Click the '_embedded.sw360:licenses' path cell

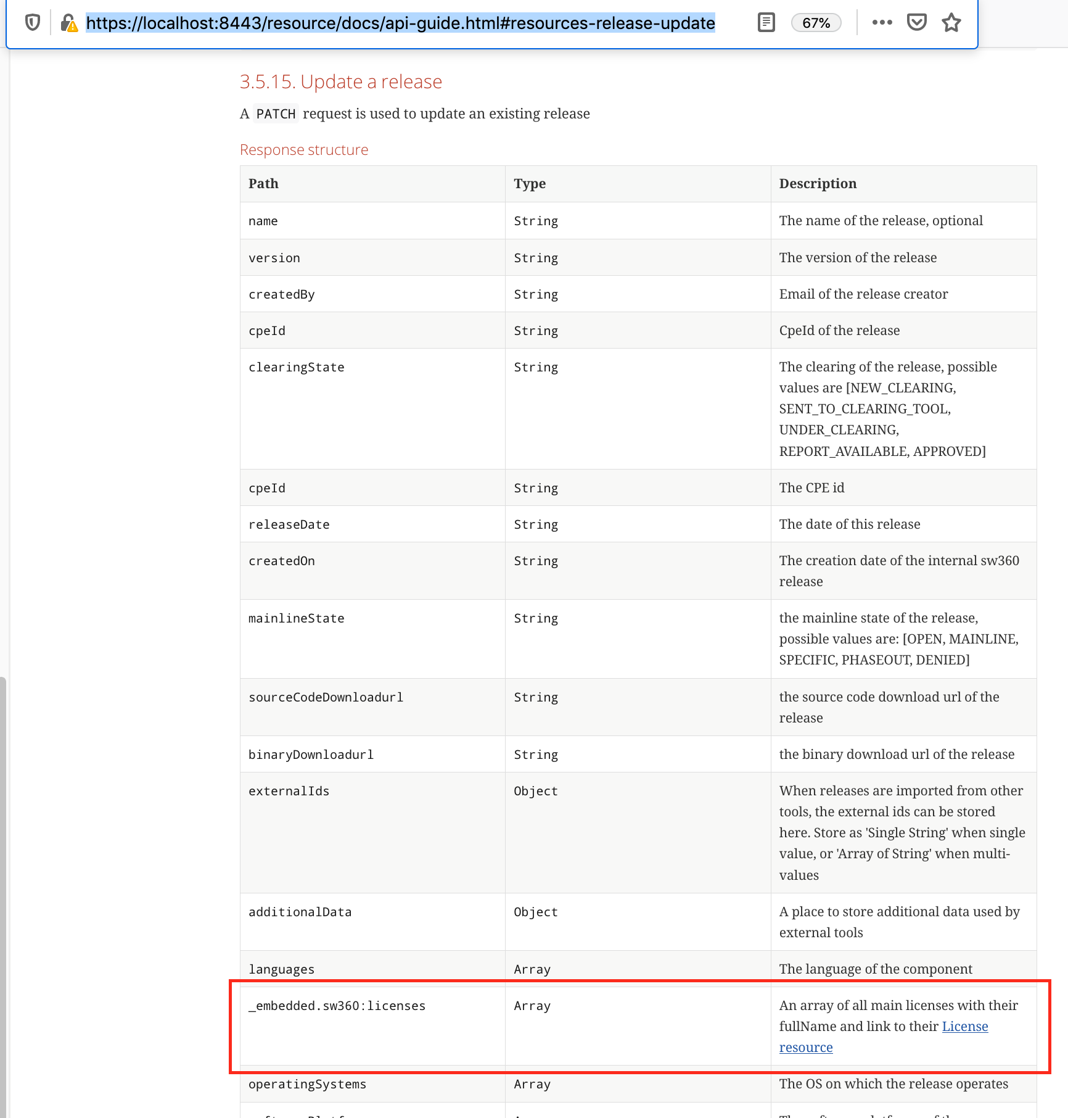[372, 1026]
